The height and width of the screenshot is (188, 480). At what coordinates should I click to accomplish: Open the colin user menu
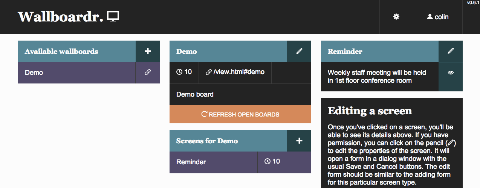coord(437,17)
